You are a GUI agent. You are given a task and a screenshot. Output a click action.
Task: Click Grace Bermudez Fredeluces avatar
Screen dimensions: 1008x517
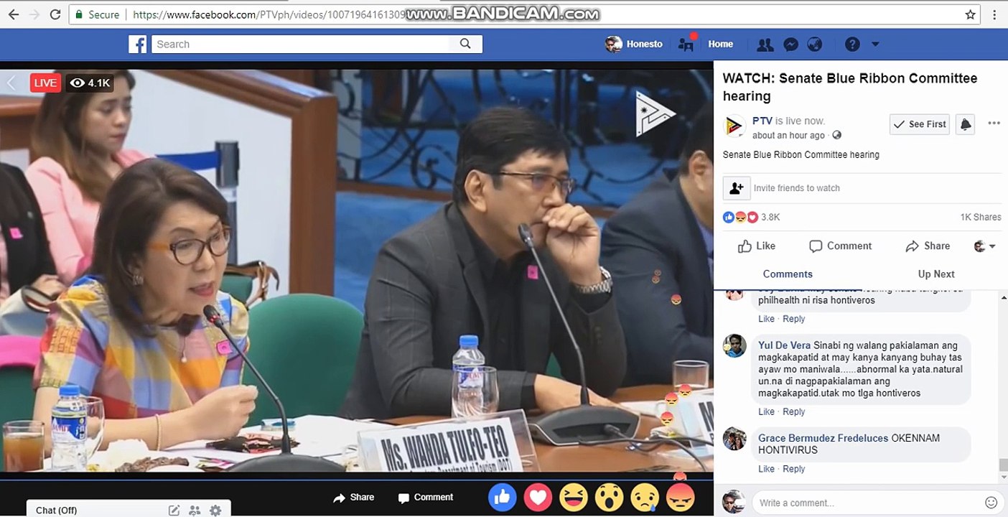tap(734, 438)
